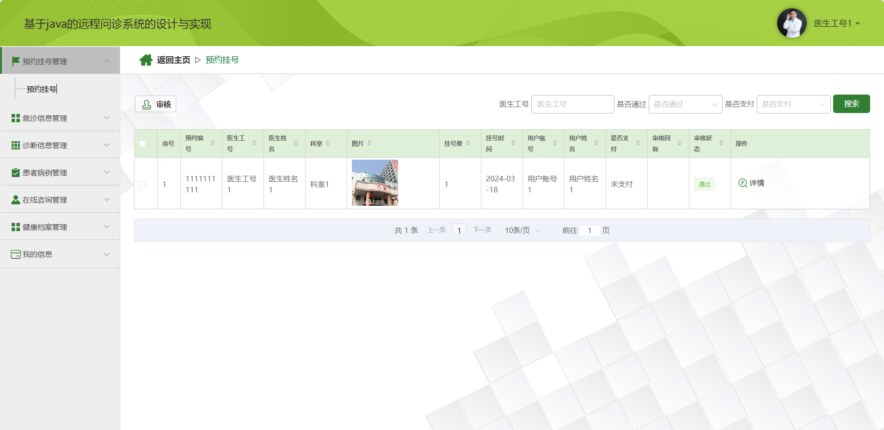Sort by 审核回复 column arrows
The width and height of the screenshot is (884, 430).
pos(680,143)
